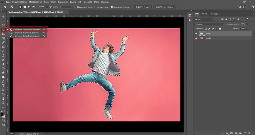
Task: Enable 'Улучшать край' checkbox
Action: coord(95,7)
